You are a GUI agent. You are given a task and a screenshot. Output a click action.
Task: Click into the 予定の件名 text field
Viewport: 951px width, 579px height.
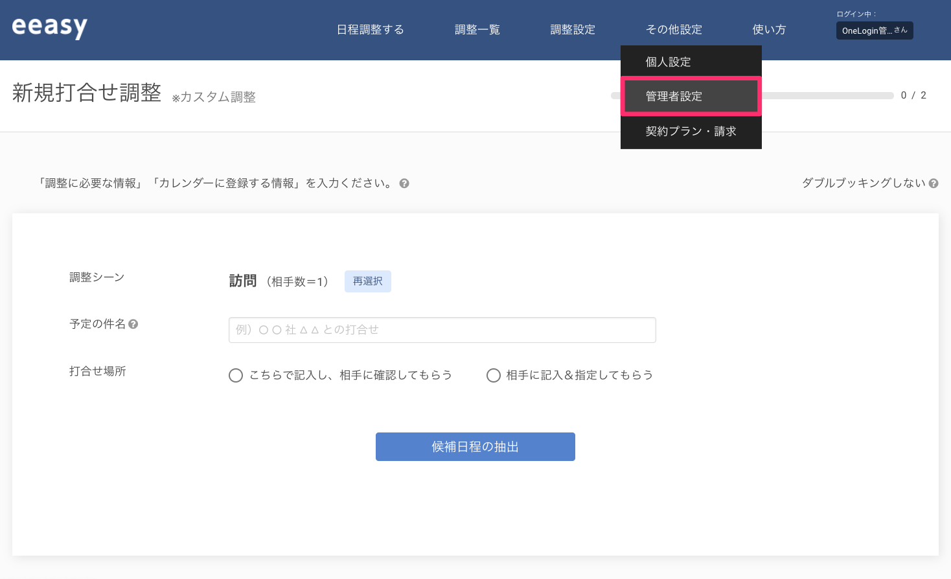[442, 330]
